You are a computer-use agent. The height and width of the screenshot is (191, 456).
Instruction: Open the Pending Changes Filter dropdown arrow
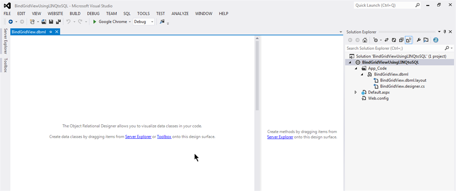(381, 41)
